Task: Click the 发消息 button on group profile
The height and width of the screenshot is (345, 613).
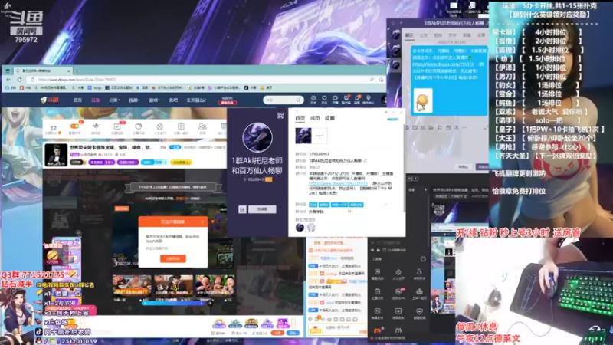Action: (x=262, y=209)
